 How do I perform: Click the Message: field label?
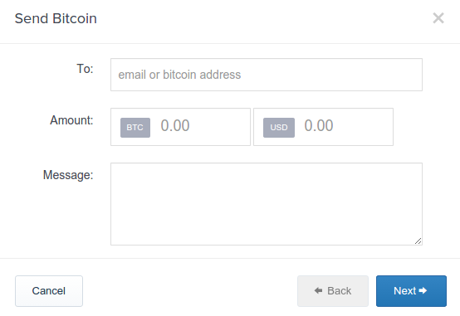click(x=68, y=175)
